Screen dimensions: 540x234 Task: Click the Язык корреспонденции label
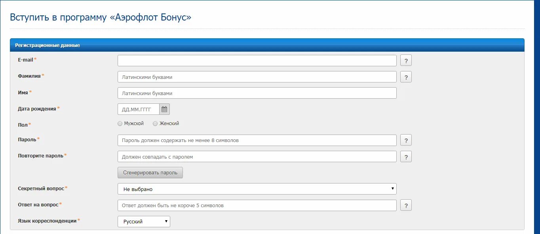coord(47,221)
